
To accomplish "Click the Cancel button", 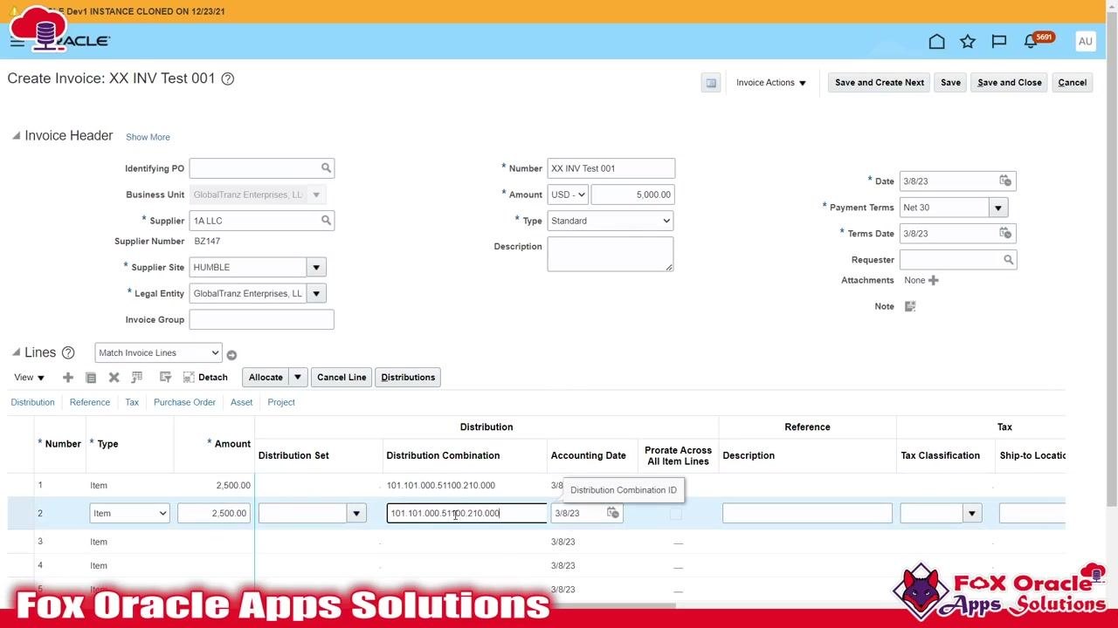I will 1073,83.
